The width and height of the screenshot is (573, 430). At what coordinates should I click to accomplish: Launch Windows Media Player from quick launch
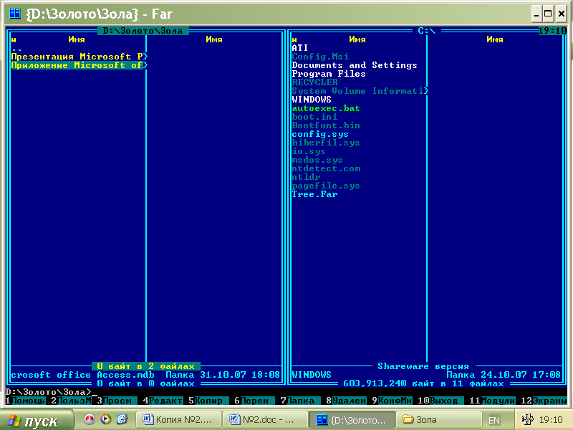105,419
